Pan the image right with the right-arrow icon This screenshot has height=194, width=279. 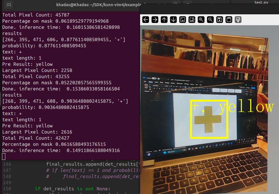pos(155,20)
